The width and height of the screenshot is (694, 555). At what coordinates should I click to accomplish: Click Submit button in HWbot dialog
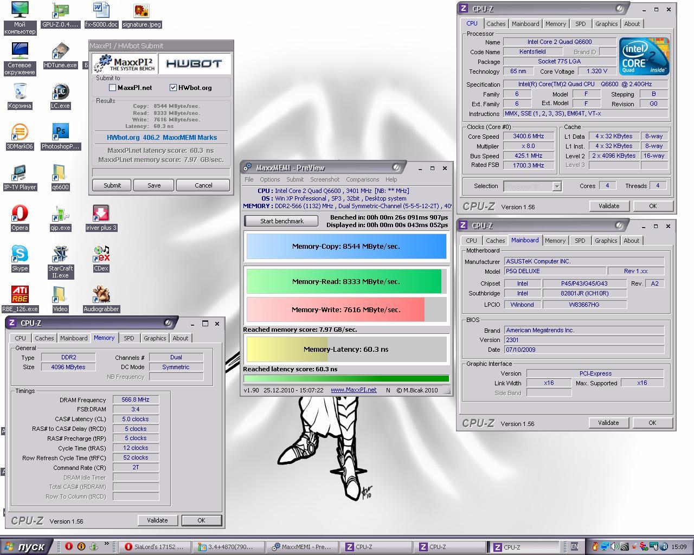pyautogui.click(x=112, y=185)
